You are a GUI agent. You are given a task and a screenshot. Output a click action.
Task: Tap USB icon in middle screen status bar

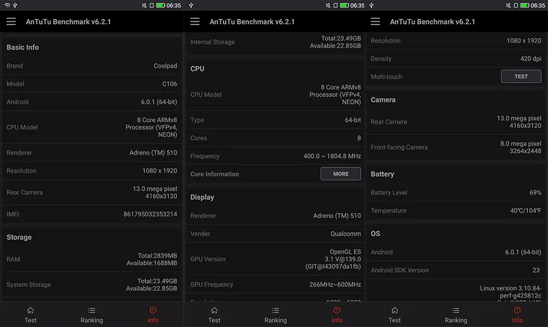(191, 5)
